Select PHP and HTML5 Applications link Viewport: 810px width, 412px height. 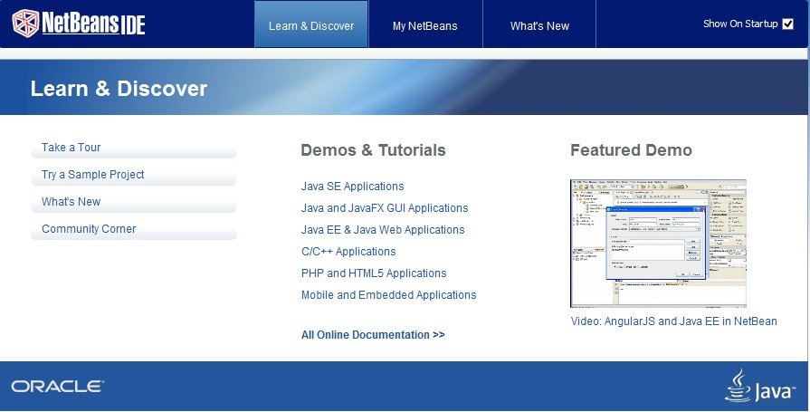(x=374, y=273)
